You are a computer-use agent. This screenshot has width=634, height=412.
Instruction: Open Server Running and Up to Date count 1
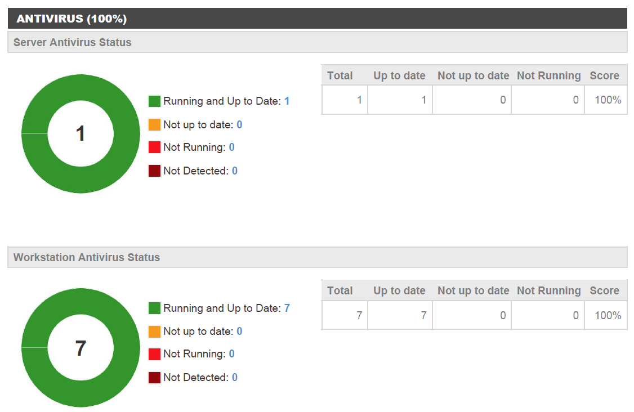click(x=287, y=101)
